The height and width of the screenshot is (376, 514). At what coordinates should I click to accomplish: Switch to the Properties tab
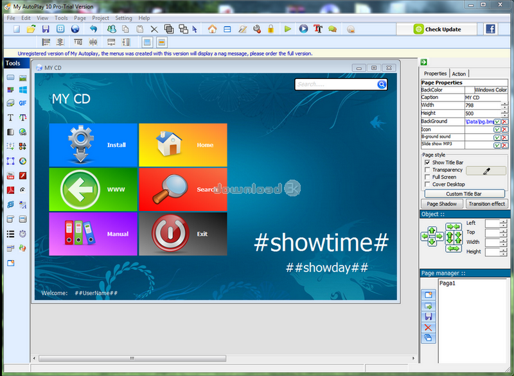pos(435,74)
